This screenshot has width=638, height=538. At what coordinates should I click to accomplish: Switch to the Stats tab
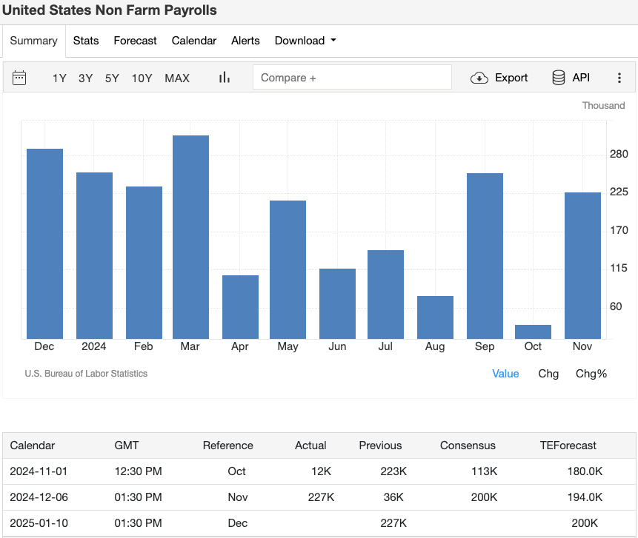(x=86, y=41)
